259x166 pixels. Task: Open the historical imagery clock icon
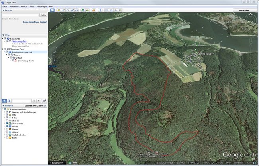point(83,10)
